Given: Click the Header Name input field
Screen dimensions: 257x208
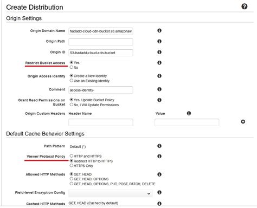Looking at the screenshot, I should (x=101, y=122).
